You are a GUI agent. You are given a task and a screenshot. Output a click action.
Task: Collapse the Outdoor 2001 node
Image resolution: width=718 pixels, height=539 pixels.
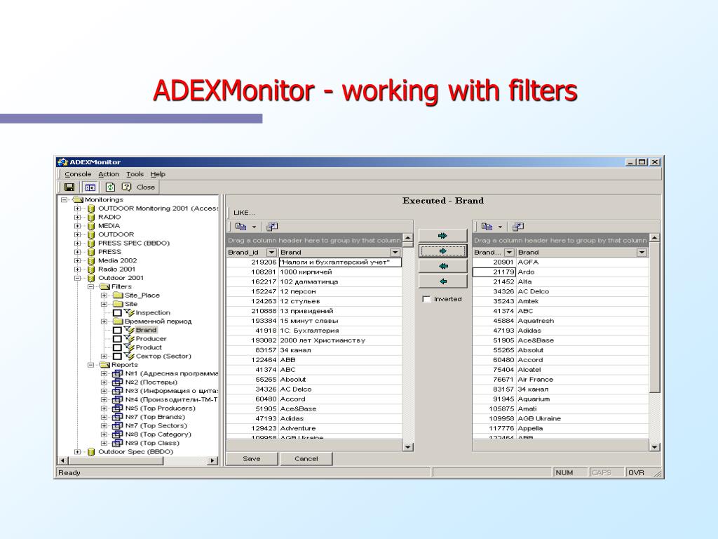pyautogui.click(x=77, y=278)
